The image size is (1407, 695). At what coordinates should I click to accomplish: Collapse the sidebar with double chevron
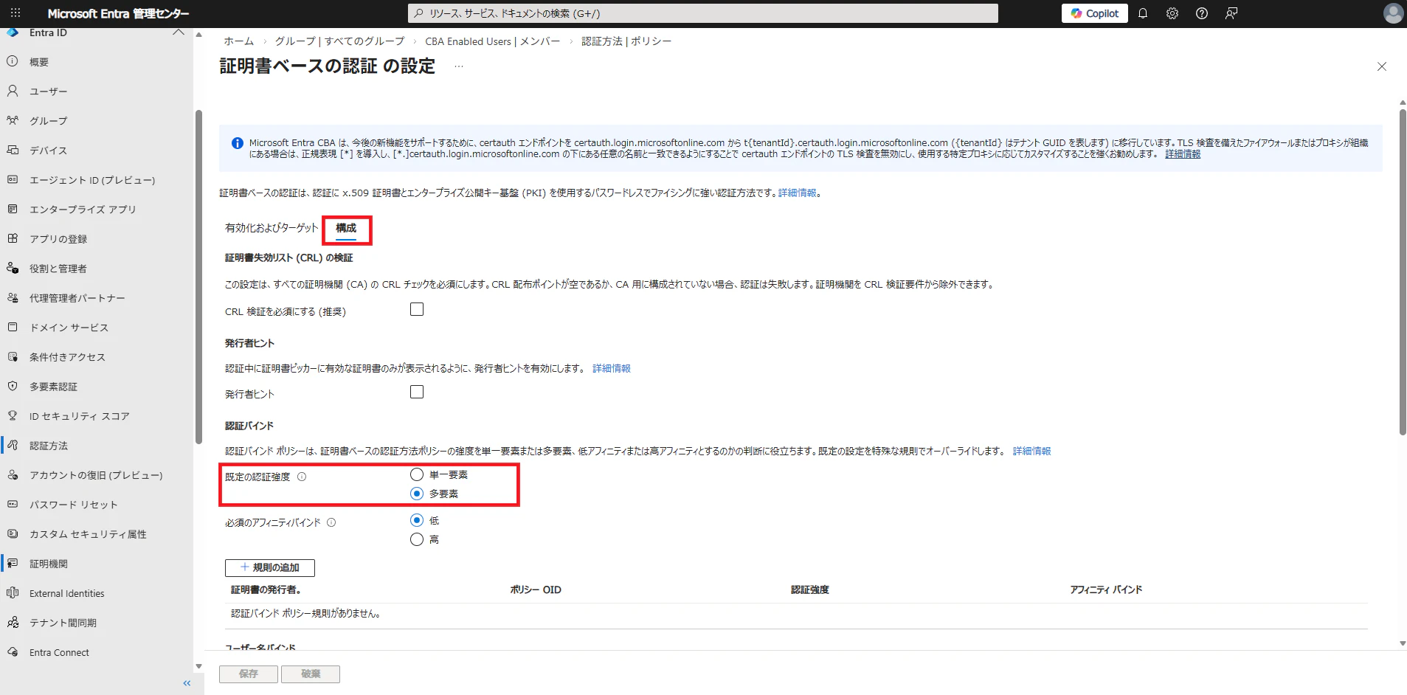(187, 683)
